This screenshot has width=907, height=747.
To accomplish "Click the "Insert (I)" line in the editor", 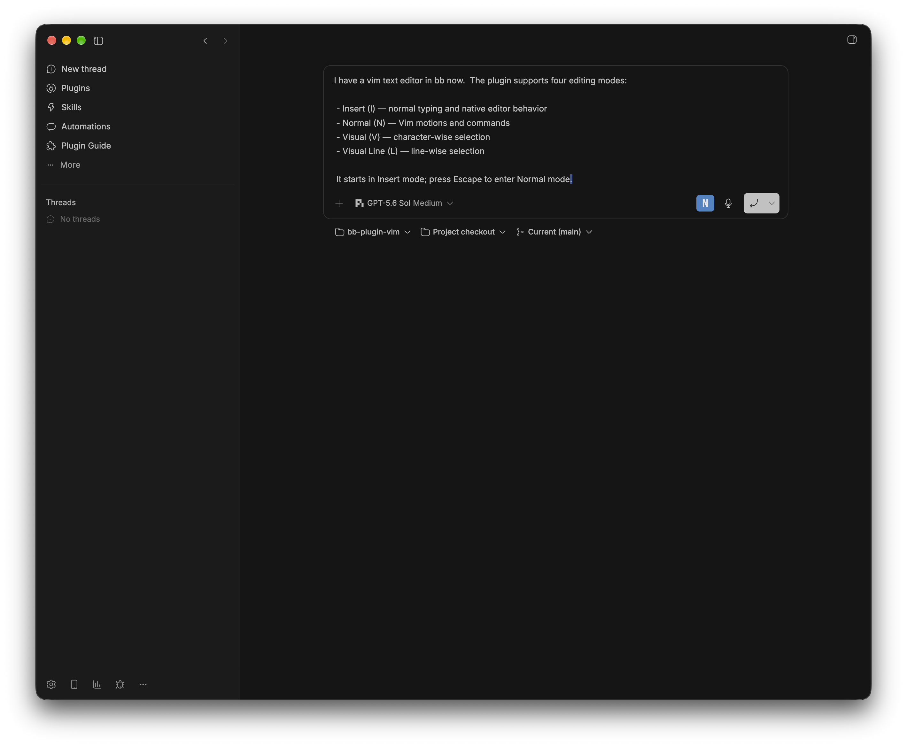I will pos(441,108).
